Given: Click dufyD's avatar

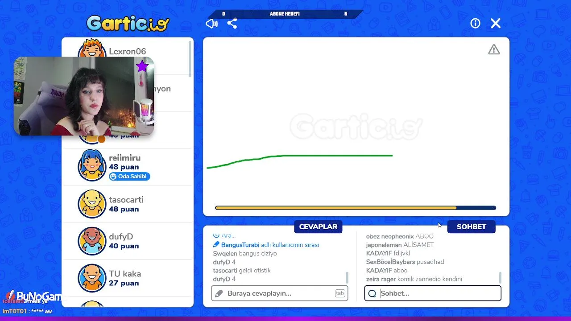Looking at the screenshot, I should 92,241.
